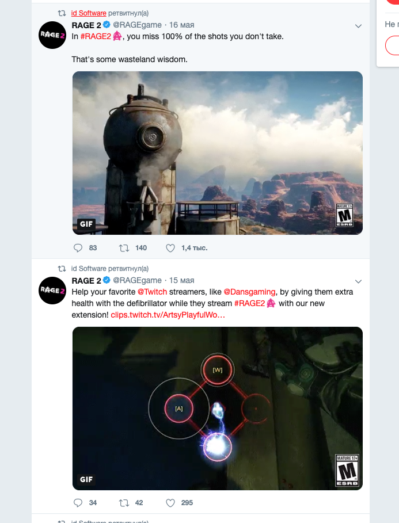Screen dimensions: 399x523
Task: Visit the @Twitch mention link
Action: click(x=152, y=292)
